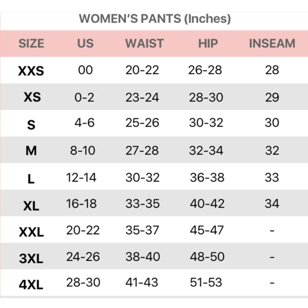Screen dimensions: 308x308
Task: Select the XXS size row label
Action: pos(31,71)
